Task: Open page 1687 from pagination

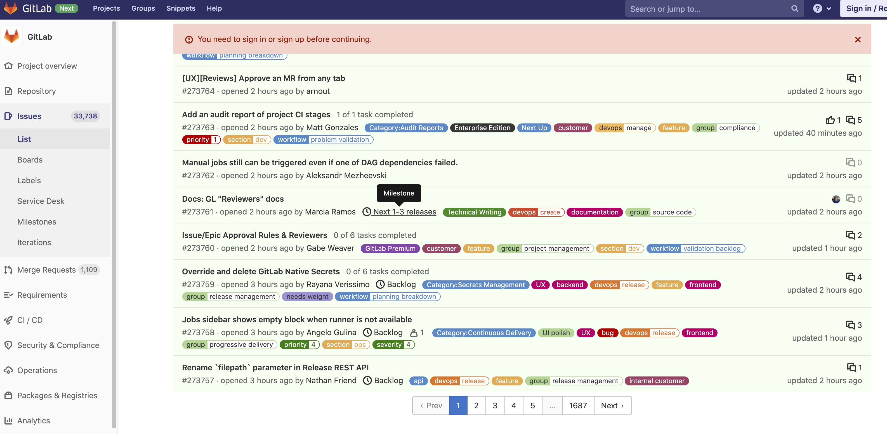Action: (577, 406)
